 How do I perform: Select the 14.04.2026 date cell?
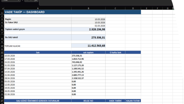(38, 72)
